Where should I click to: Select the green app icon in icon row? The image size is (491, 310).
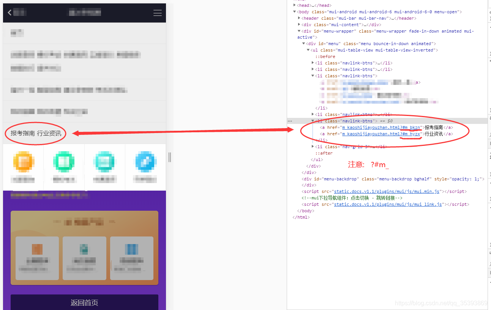coord(63,161)
